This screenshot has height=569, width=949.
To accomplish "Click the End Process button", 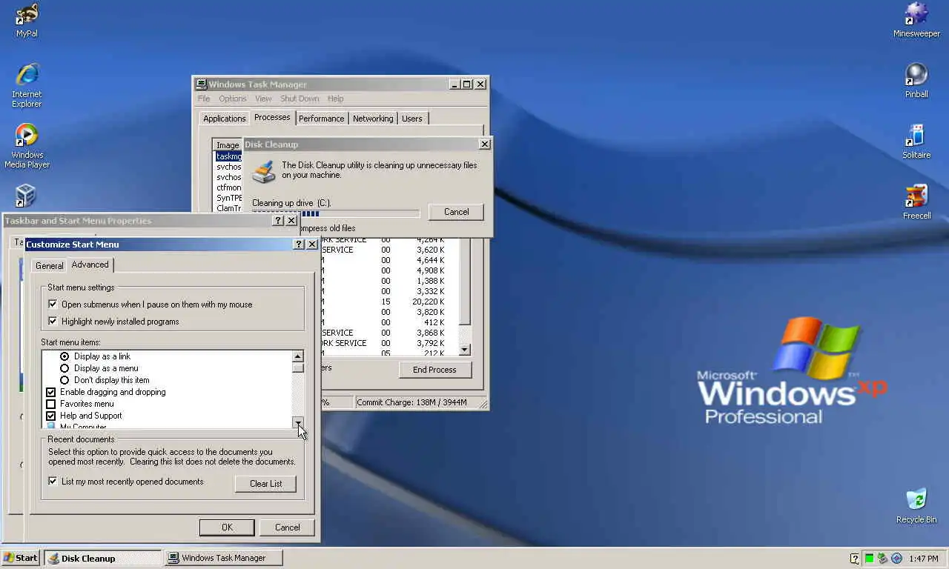I will coord(434,370).
